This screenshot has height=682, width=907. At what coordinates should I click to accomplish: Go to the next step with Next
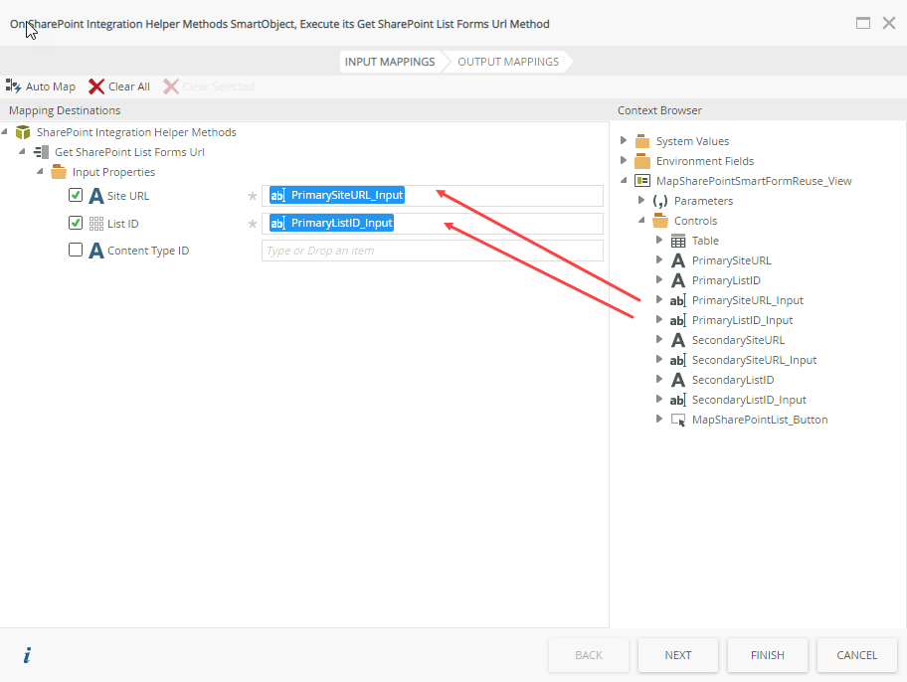coord(678,655)
